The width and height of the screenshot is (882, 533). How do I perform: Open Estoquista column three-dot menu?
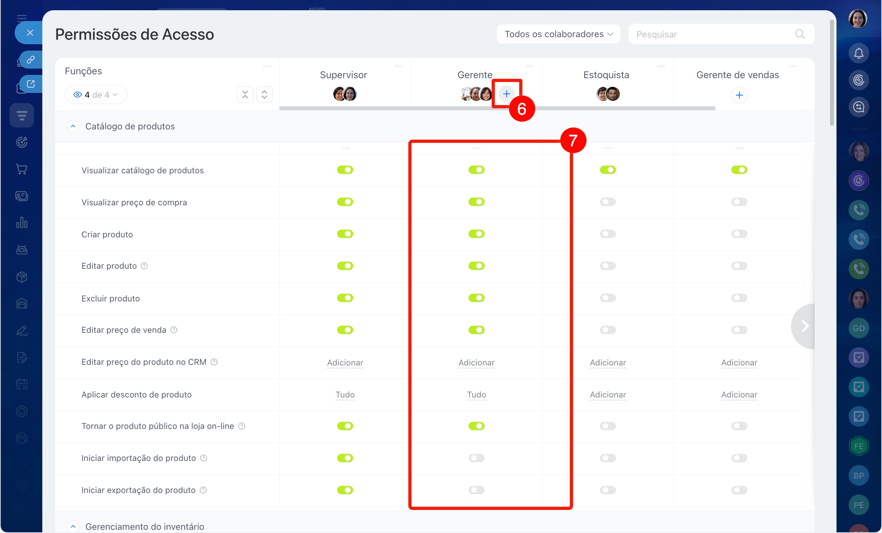pyautogui.click(x=661, y=67)
